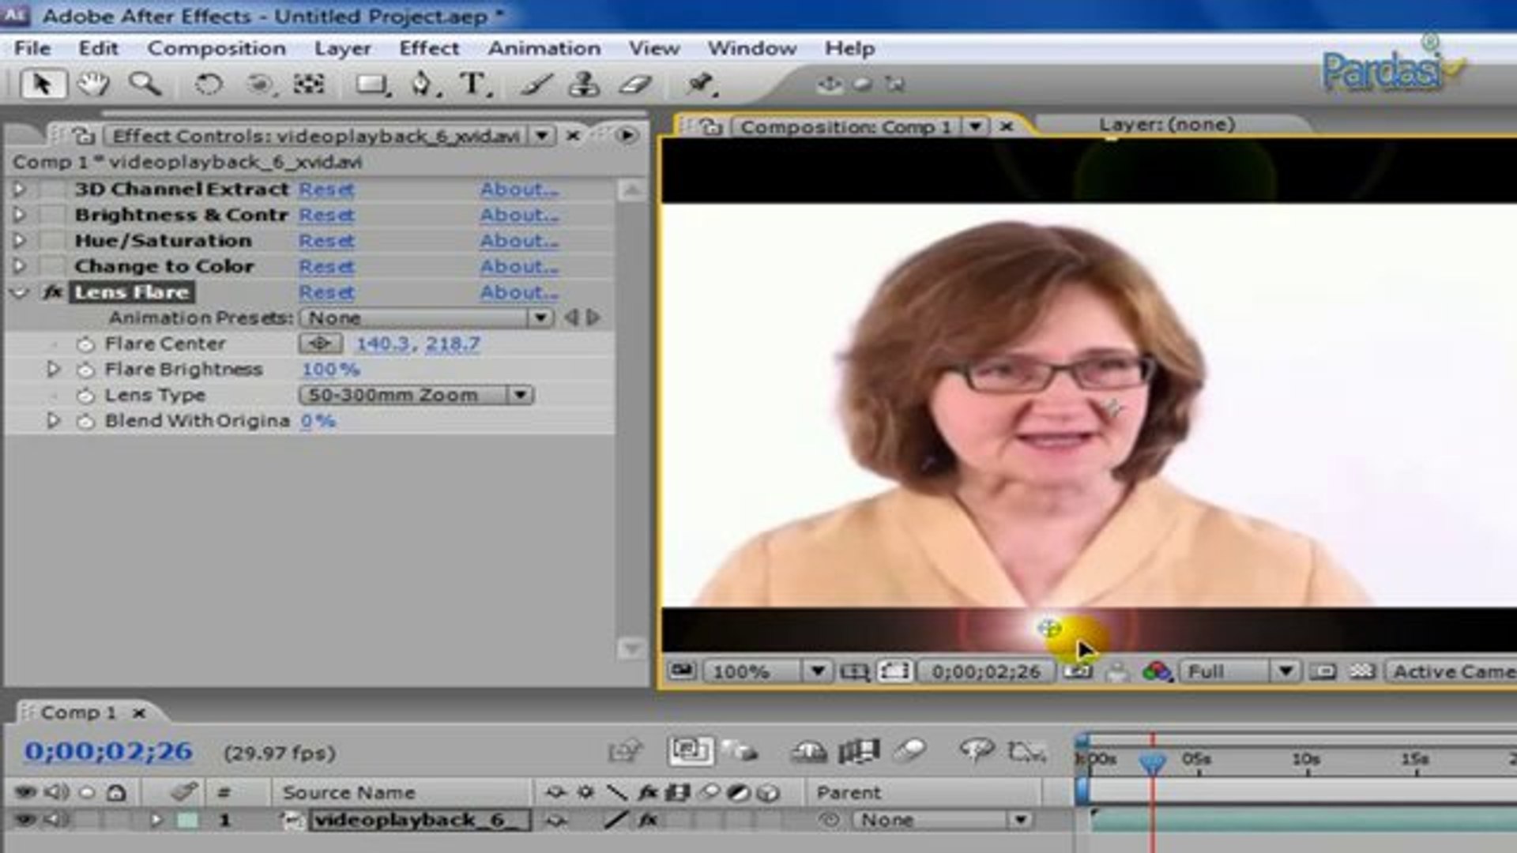The image size is (1517, 853).
Task: Select the Eraser tool
Action: (x=635, y=84)
